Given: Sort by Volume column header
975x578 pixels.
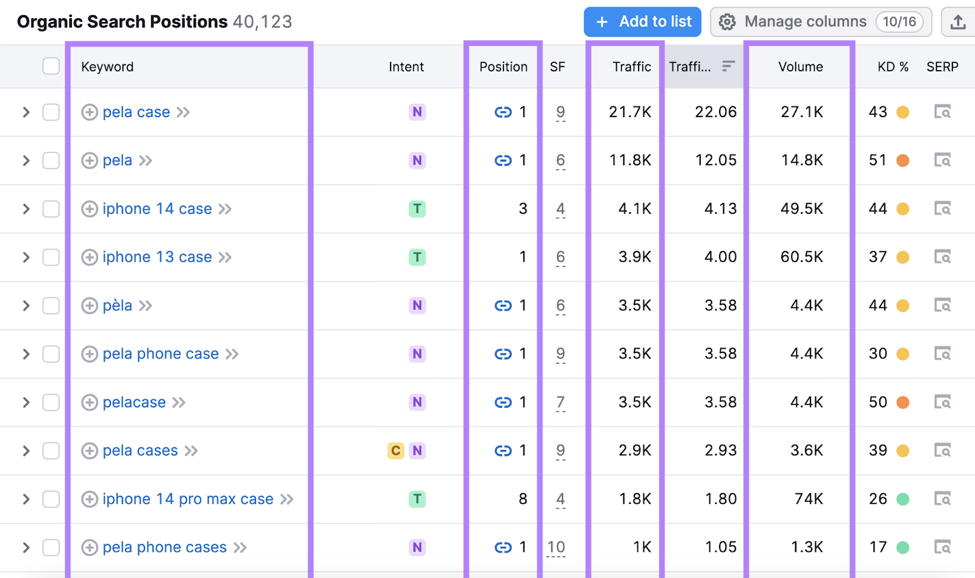Looking at the screenshot, I should [801, 66].
